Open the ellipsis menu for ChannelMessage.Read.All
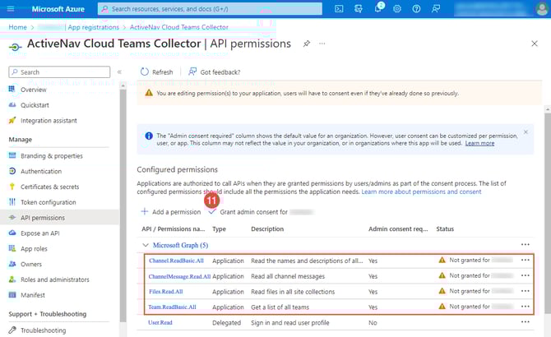The image size is (551, 337). coord(526,275)
